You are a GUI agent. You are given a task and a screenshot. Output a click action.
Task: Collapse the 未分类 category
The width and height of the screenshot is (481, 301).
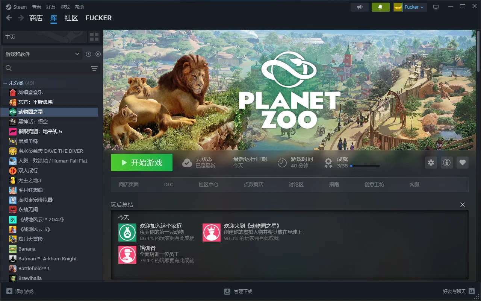pyautogui.click(x=5, y=83)
